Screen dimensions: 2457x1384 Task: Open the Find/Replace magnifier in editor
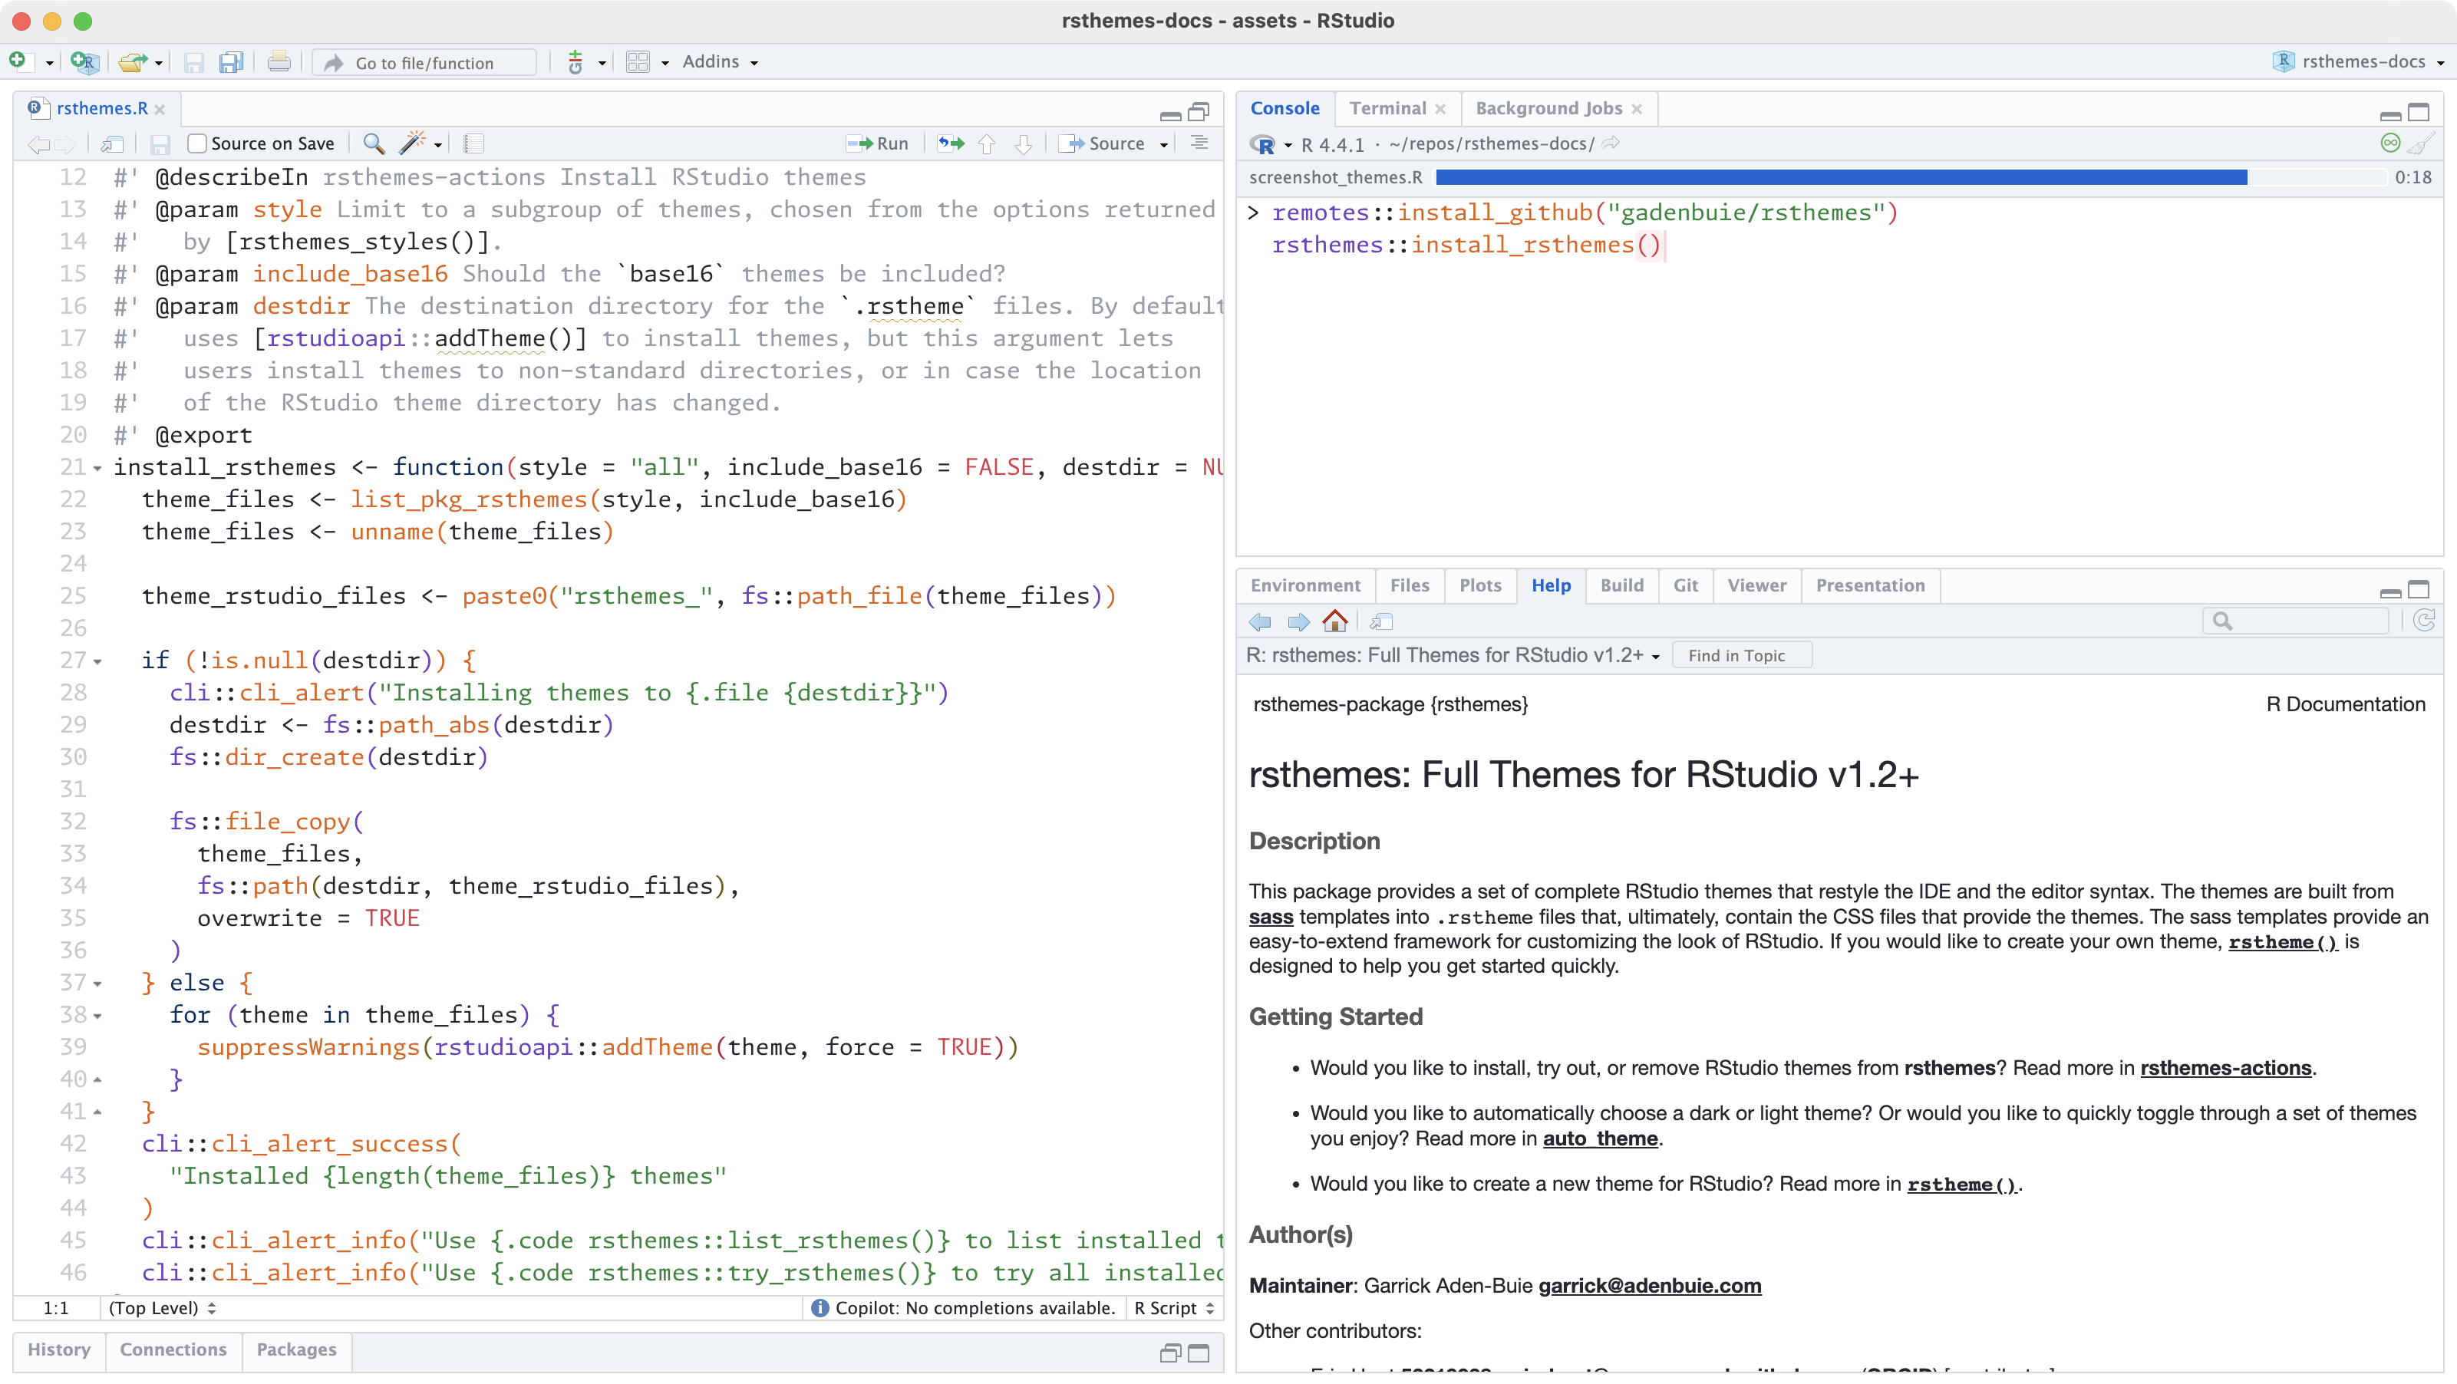[x=374, y=144]
